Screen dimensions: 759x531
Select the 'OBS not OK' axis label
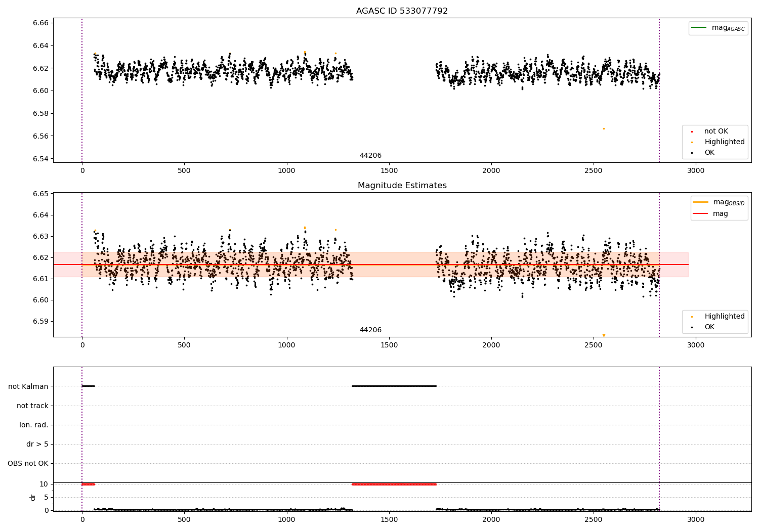tap(28, 463)
